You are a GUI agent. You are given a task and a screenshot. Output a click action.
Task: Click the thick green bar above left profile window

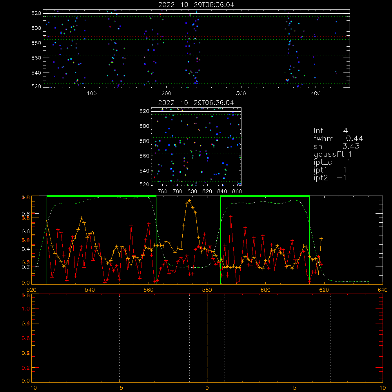[x=102, y=196]
